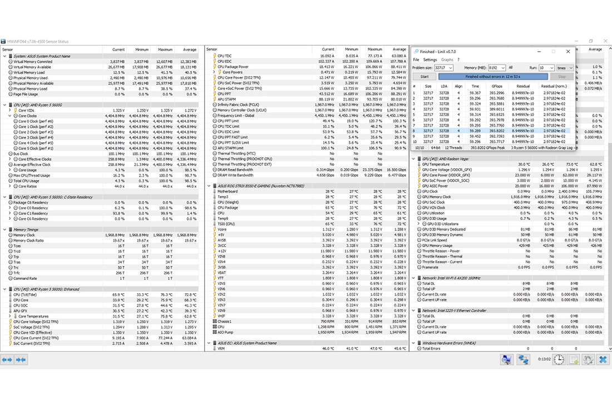Click the log file page icon
This screenshot has width=612, height=407.
coord(574,360)
